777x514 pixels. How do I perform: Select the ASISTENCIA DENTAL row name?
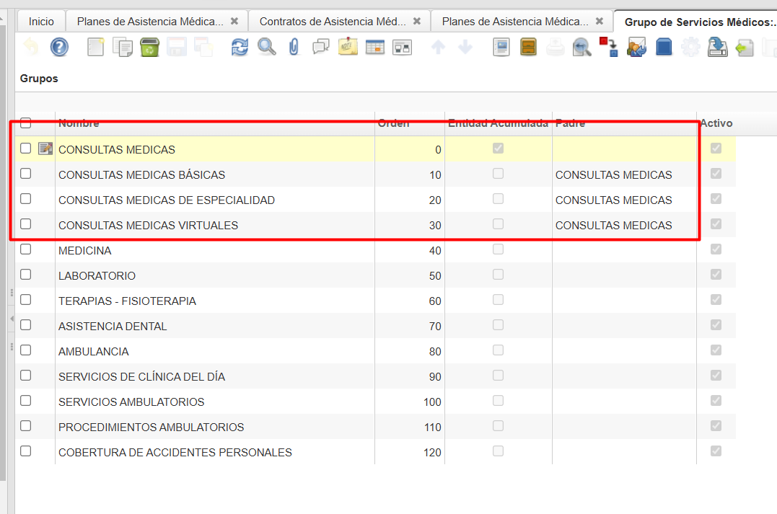[113, 327]
